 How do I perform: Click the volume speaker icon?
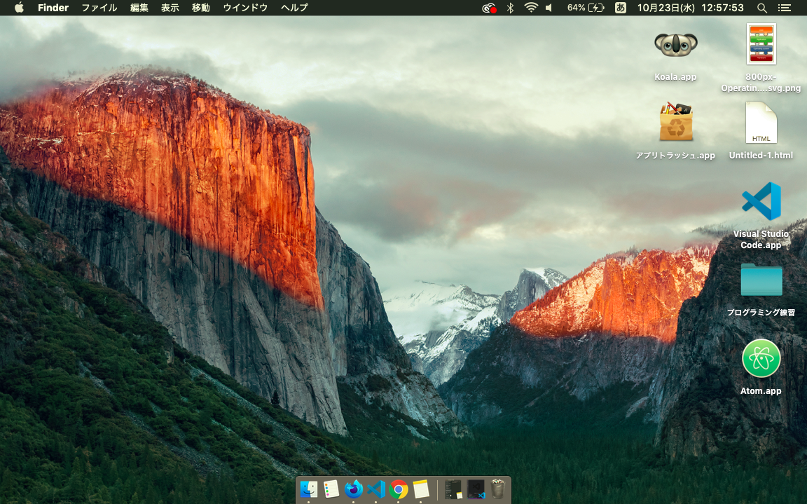pos(549,8)
